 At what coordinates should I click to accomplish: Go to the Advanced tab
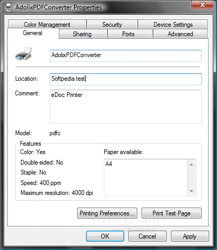tap(180, 34)
